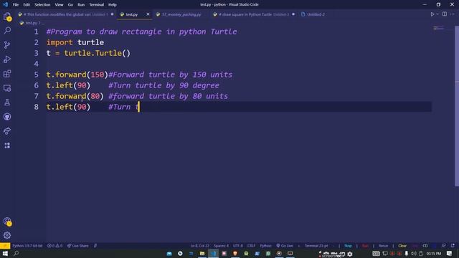Click Clear in the status bar
This screenshot has height=258, width=459.
(402, 246)
